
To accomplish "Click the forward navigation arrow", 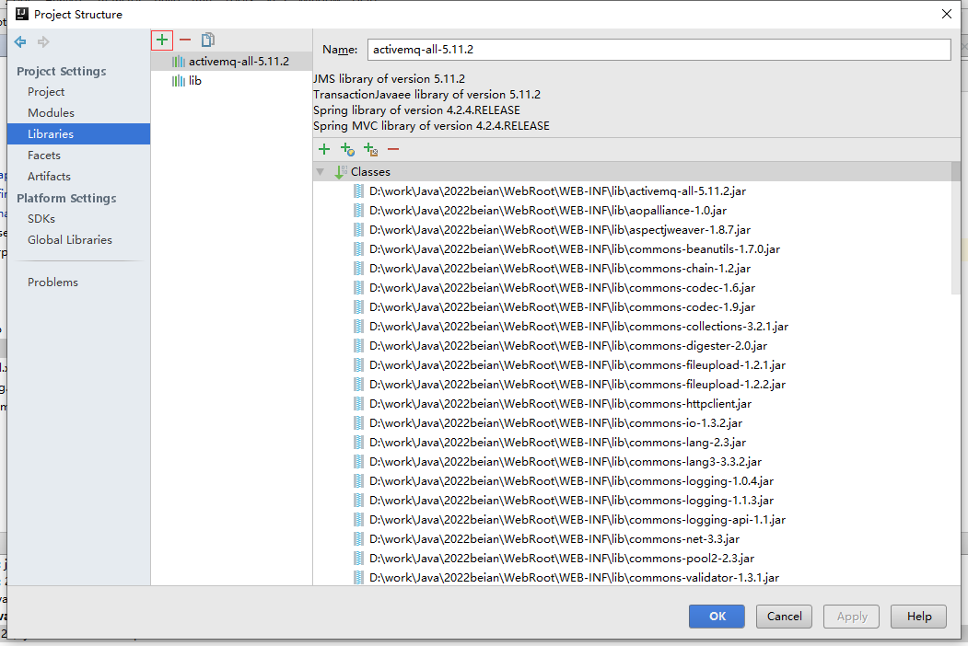I will point(43,42).
